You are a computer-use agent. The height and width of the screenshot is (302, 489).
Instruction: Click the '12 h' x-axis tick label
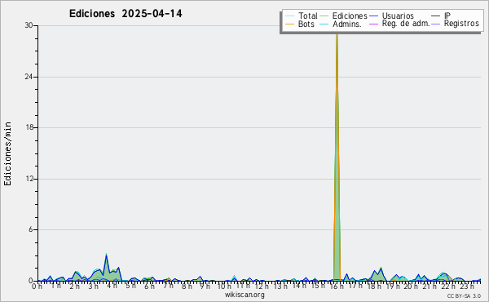pyautogui.click(x=262, y=286)
